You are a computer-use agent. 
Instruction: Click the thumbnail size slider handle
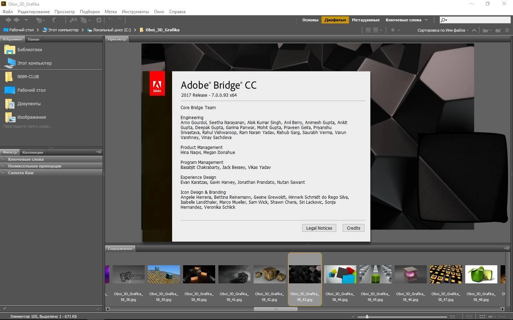pos(367,316)
